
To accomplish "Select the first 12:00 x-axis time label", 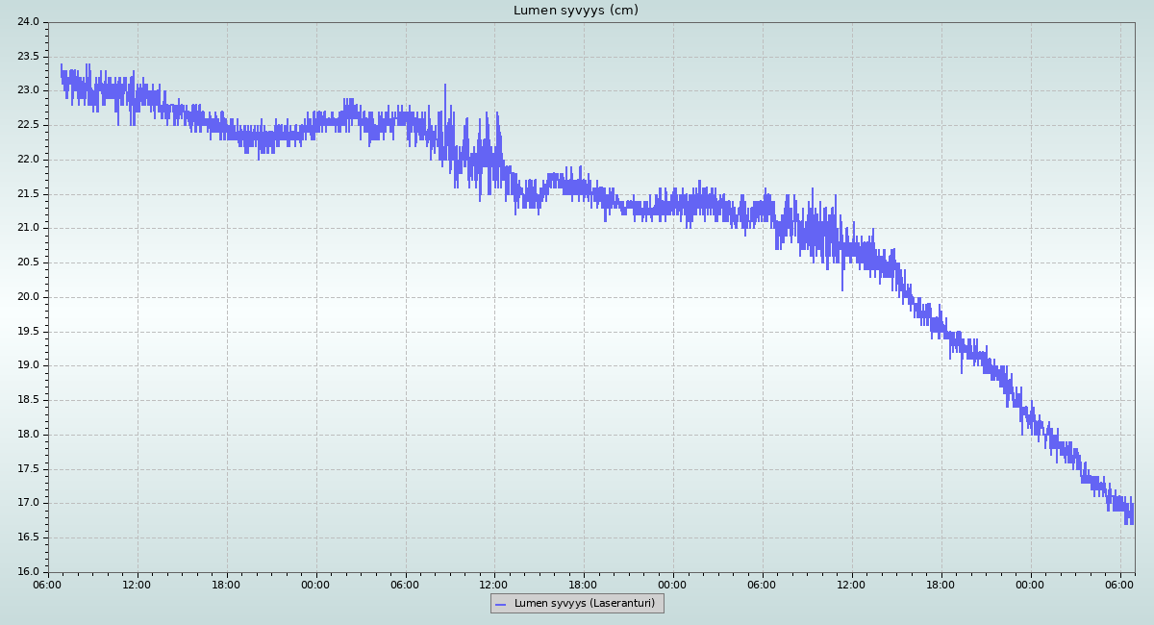I will pos(137,585).
